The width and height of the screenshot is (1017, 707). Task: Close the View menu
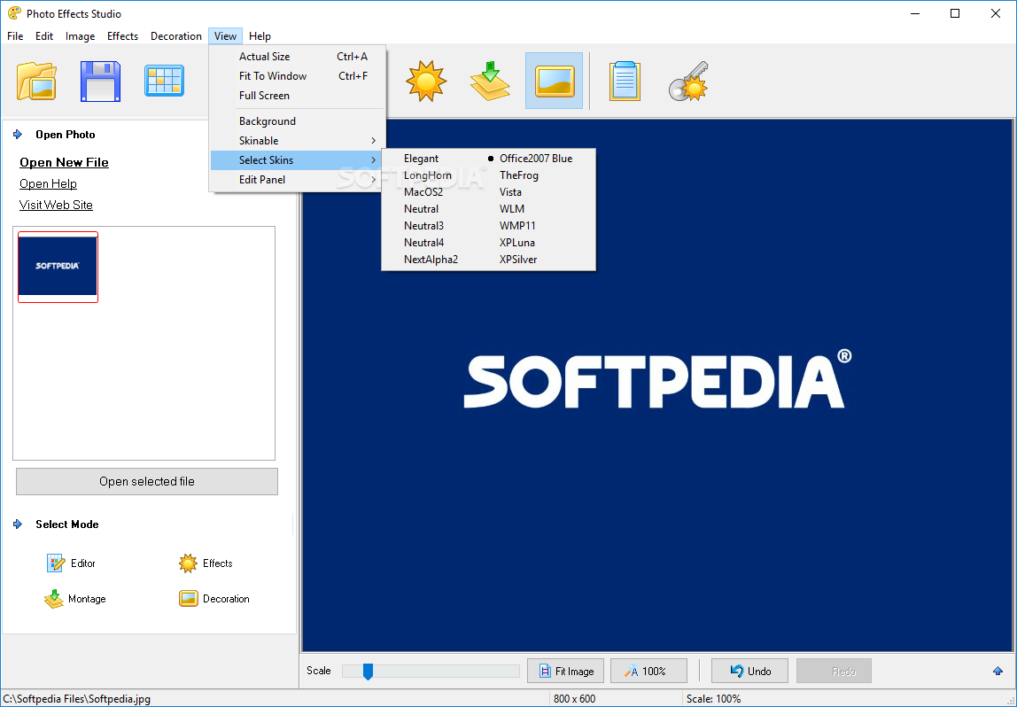(225, 36)
